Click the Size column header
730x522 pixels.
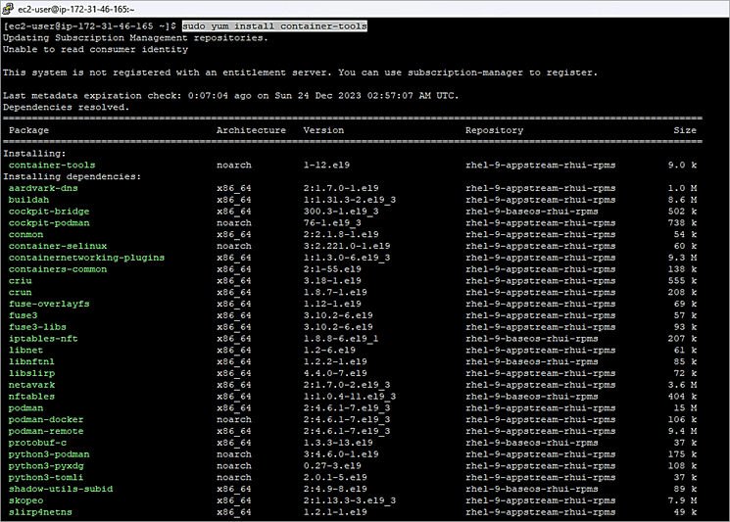pos(685,130)
